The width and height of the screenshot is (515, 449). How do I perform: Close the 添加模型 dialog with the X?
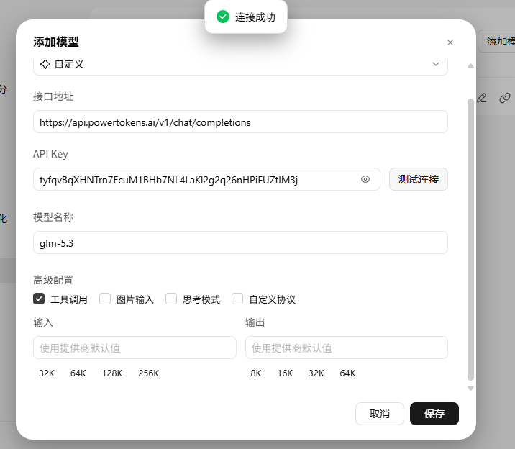(450, 42)
